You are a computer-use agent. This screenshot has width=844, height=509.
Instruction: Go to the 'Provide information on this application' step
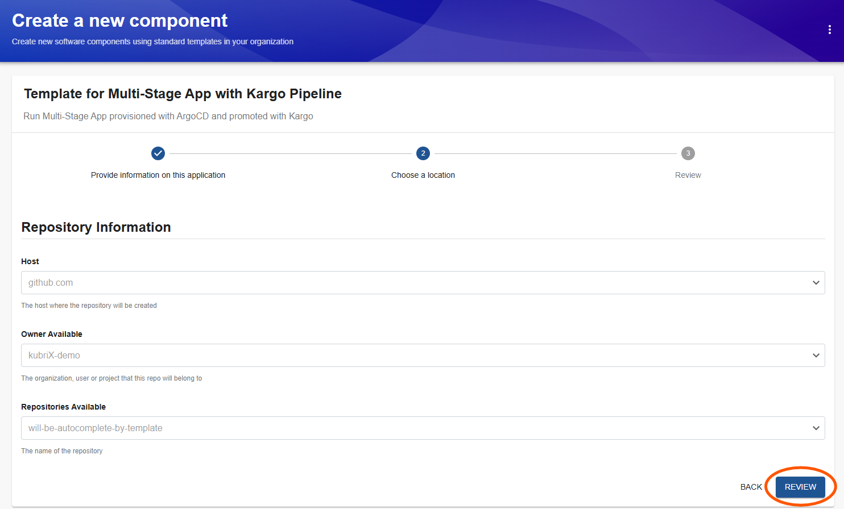click(x=158, y=175)
